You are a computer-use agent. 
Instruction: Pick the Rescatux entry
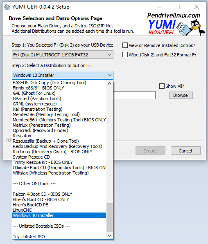59,136
